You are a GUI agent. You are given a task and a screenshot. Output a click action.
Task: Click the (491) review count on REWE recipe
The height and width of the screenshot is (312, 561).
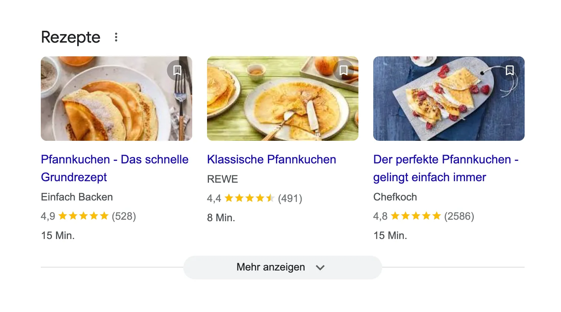click(290, 198)
